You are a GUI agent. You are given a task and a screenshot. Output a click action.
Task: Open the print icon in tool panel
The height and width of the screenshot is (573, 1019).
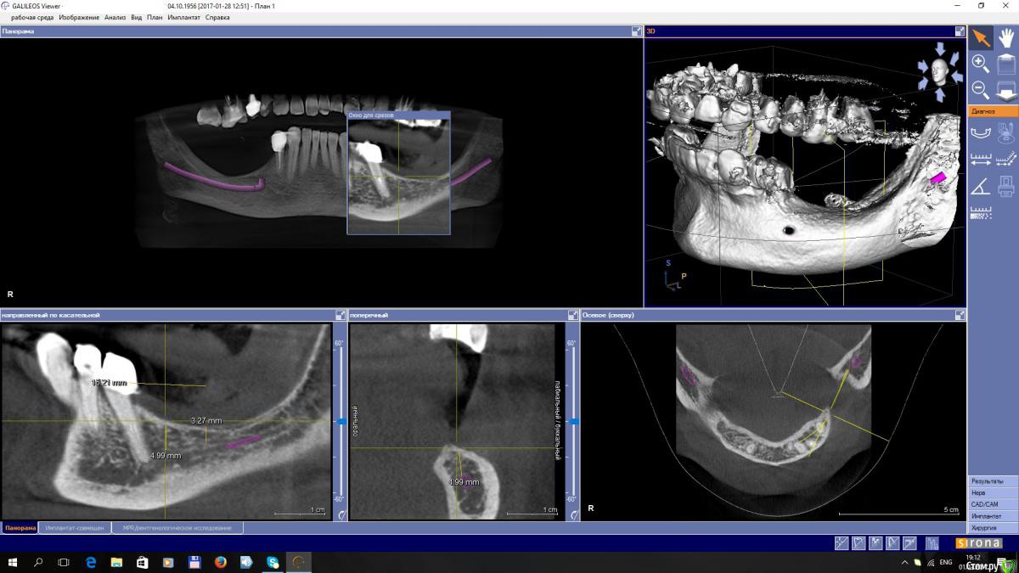coord(1005,185)
